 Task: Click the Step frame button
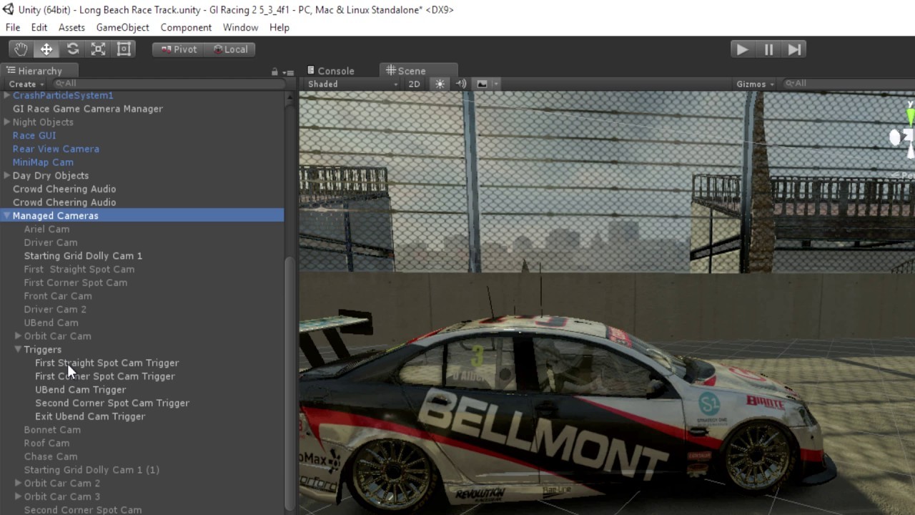point(794,49)
